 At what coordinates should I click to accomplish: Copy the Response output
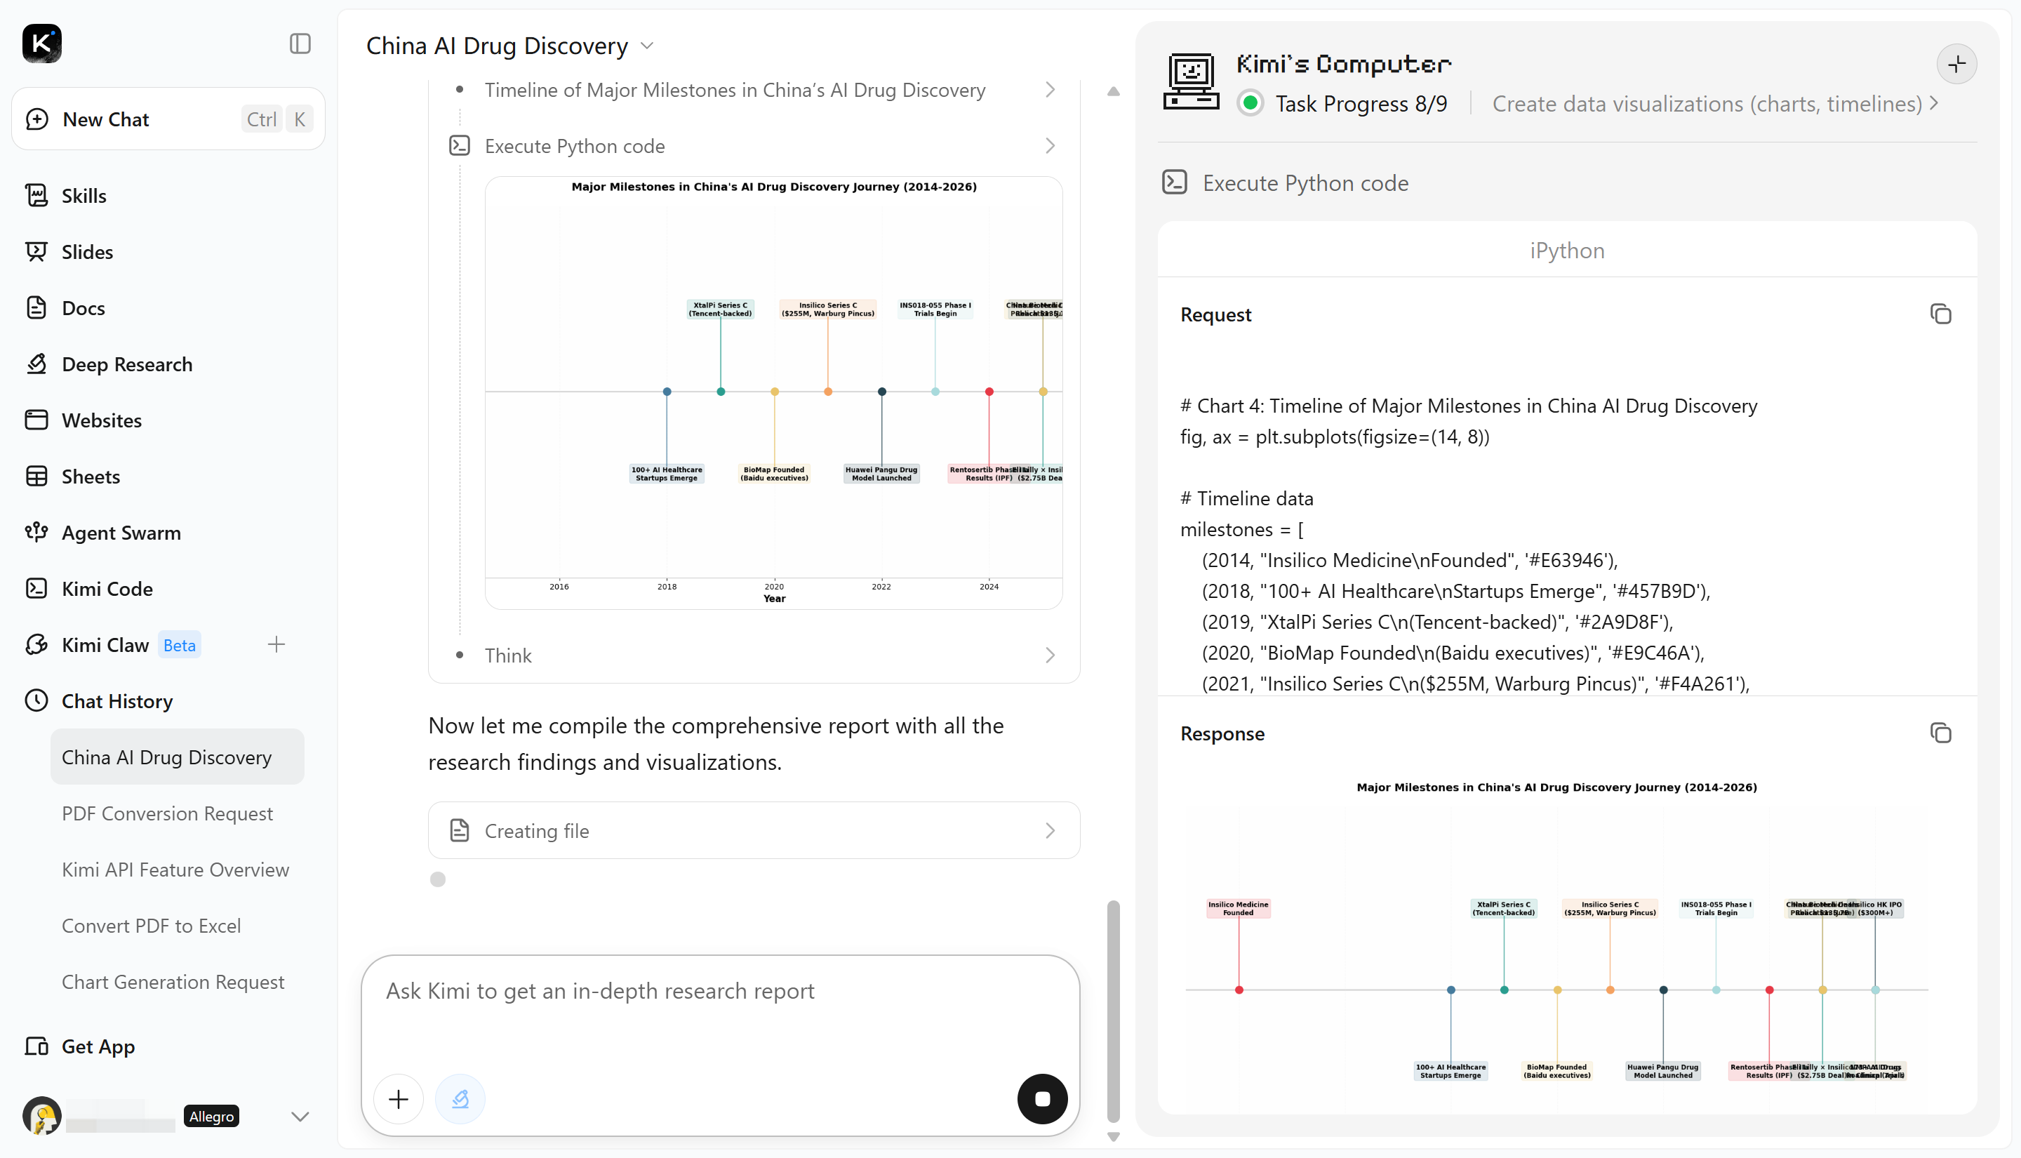[1941, 733]
